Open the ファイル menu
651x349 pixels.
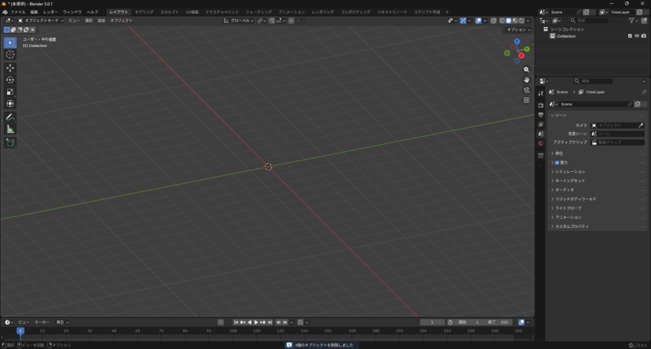click(x=18, y=12)
